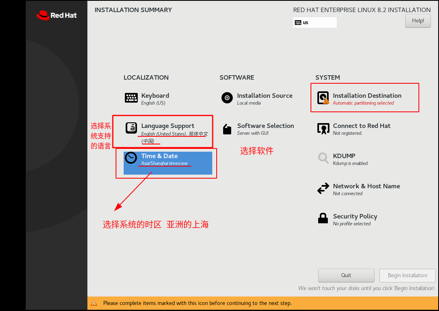Click 'Automatic partitioning selected' text

[x=363, y=103]
